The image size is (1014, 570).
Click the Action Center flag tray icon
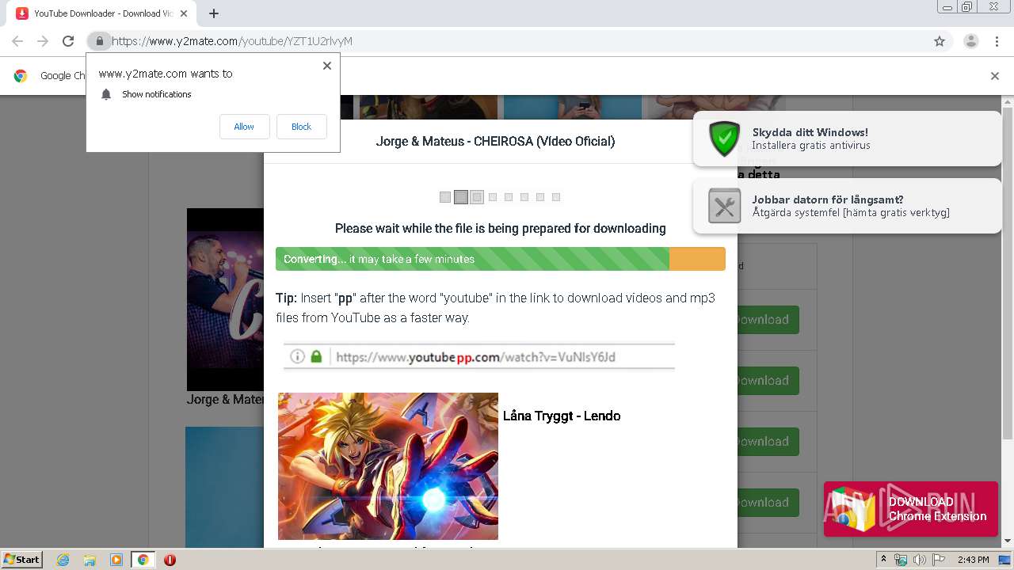tap(937, 560)
